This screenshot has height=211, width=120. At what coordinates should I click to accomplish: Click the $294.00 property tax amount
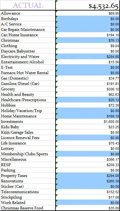point(113,176)
